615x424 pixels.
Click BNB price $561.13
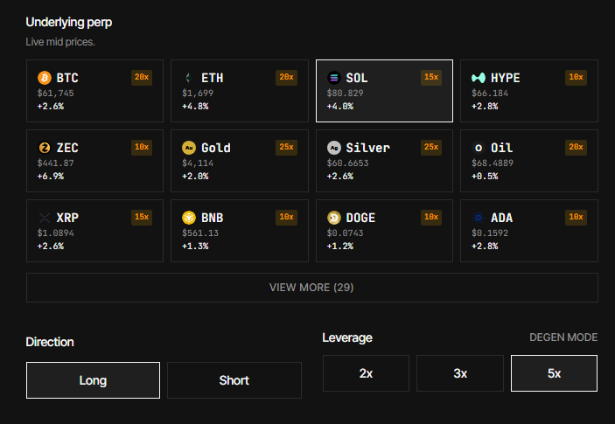coord(200,233)
